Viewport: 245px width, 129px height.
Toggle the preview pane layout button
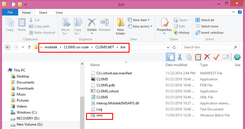click(170, 57)
